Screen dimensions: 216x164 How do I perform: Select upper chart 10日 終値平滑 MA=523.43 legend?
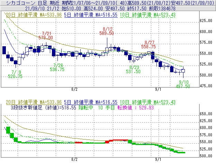click(x=148, y=15)
